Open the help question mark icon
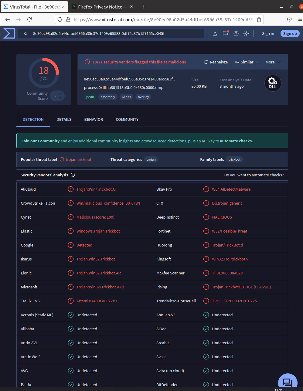303x391 pixels. (236, 33)
